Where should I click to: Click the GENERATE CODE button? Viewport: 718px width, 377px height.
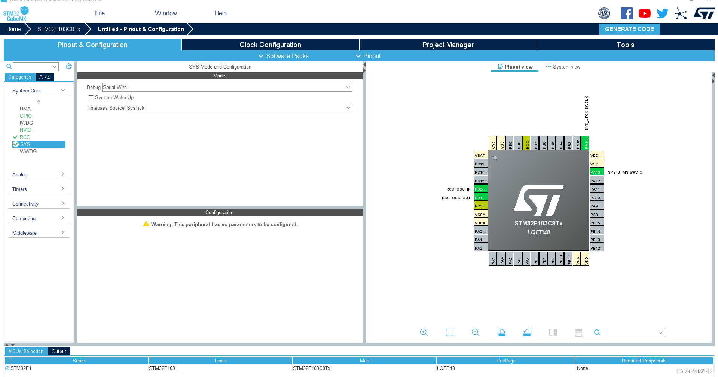[629, 29]
